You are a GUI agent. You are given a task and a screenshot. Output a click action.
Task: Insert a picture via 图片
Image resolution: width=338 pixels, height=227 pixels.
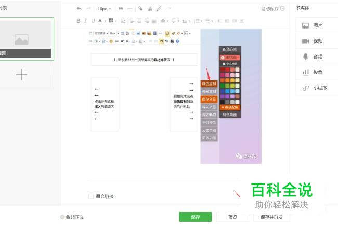click(317, 25)
